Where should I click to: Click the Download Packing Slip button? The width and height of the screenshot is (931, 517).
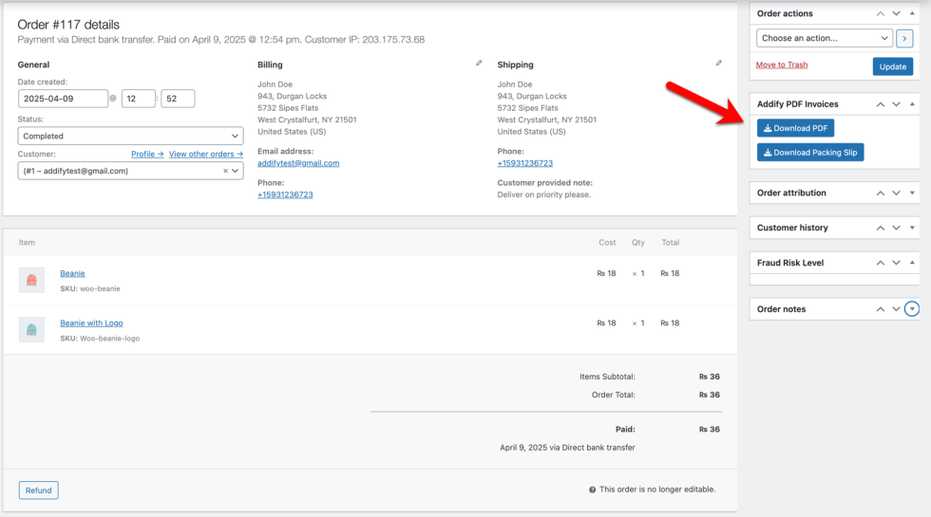(810, 152)
